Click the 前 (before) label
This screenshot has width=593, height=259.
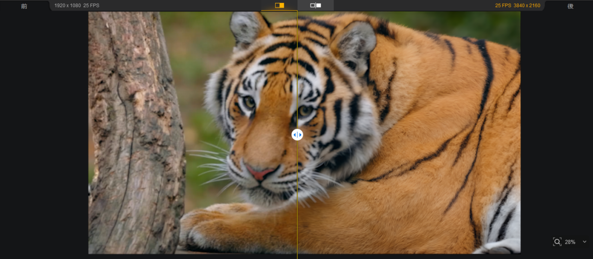click(x=24, y=6)
